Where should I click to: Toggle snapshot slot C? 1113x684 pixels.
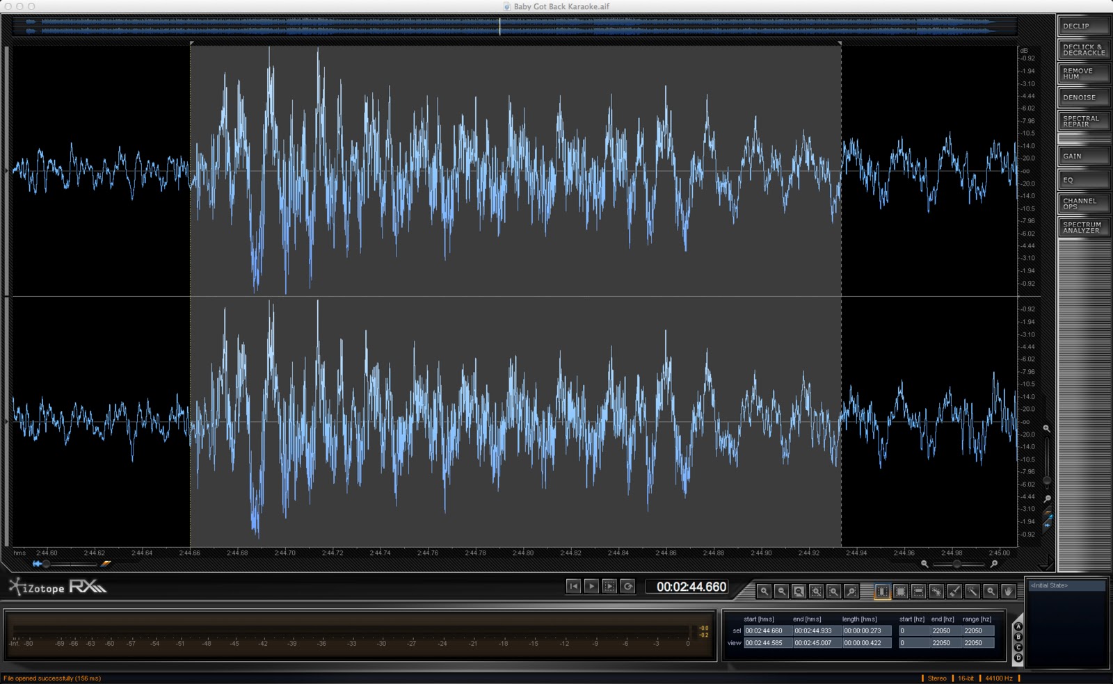pyautogui.click(x=1018, y=647)
